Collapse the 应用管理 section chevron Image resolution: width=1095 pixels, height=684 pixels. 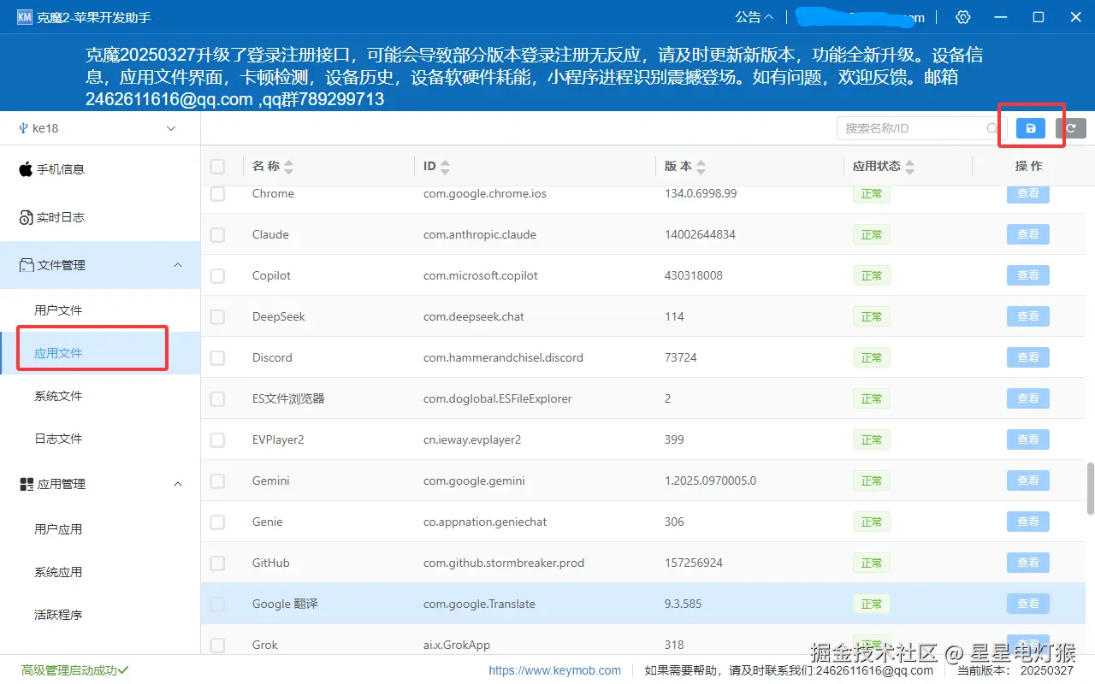click(177, 483)
